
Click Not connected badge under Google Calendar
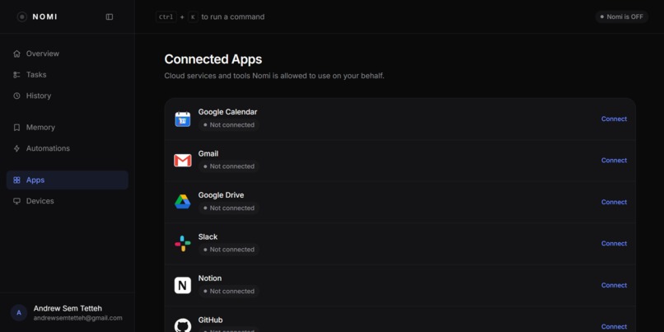tap(229, 125)
